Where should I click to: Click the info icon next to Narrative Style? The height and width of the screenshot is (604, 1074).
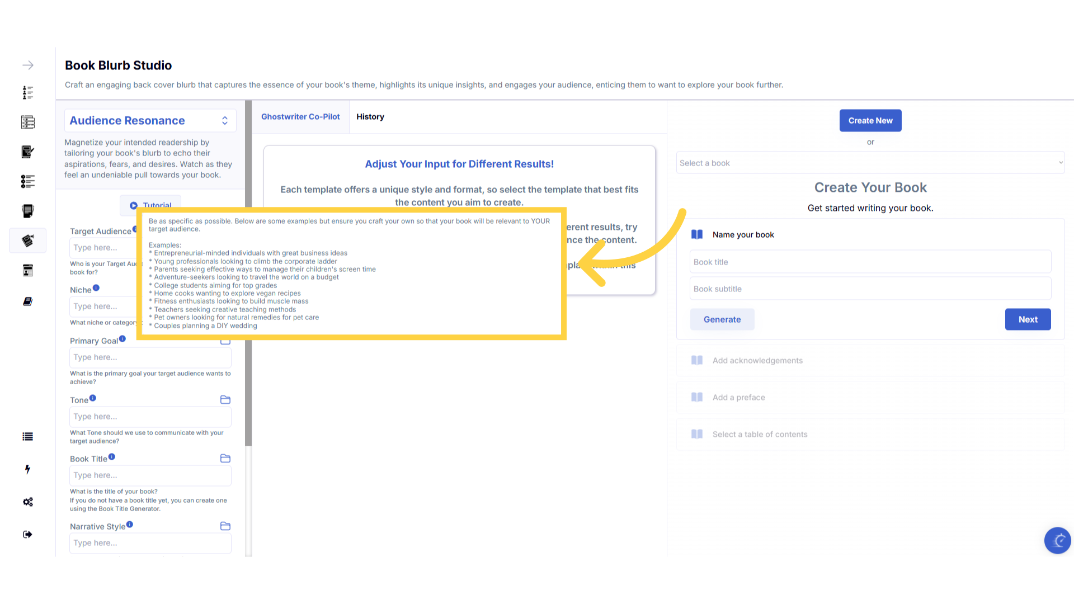tap(130, 525)
